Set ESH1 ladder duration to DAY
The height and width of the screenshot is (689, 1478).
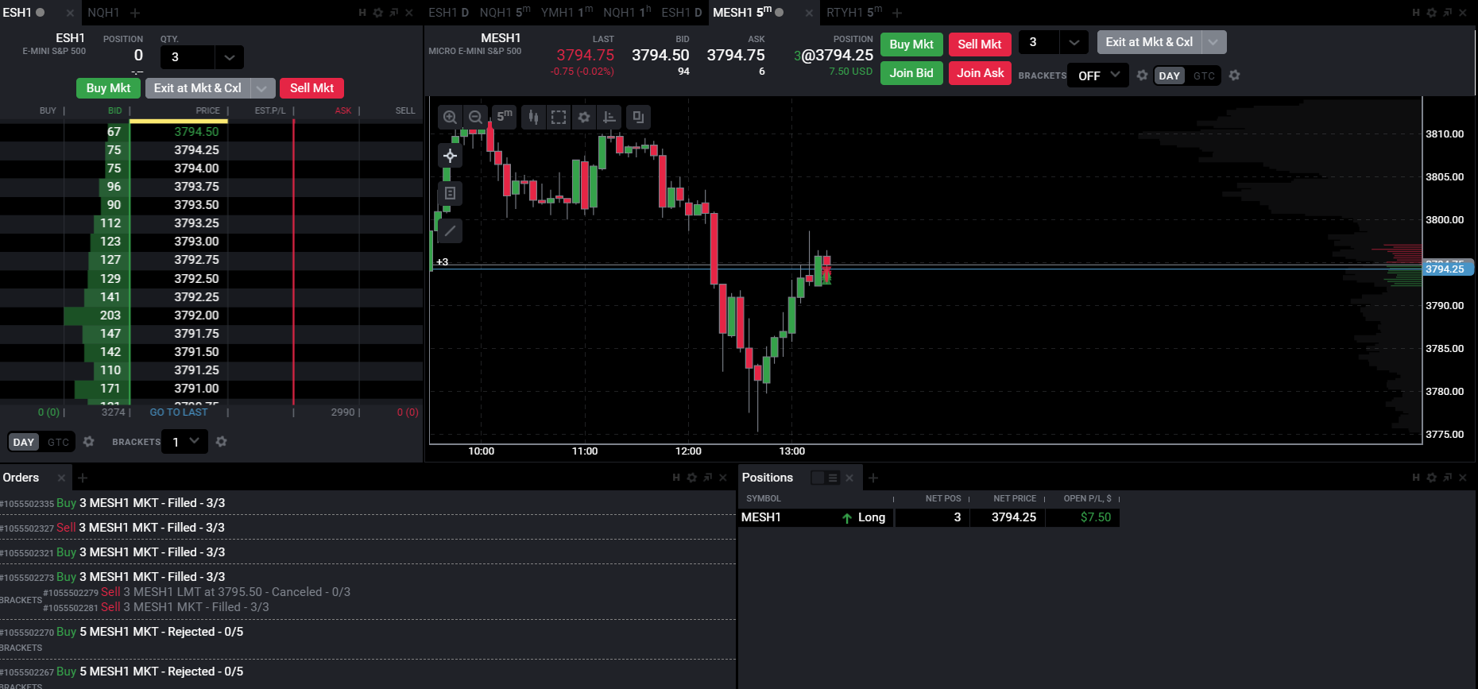[24, 442]
